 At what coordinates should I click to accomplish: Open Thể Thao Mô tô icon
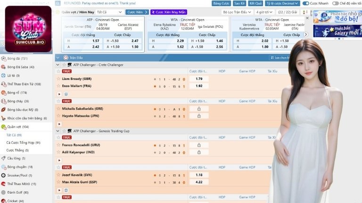[x=3, y=184]
